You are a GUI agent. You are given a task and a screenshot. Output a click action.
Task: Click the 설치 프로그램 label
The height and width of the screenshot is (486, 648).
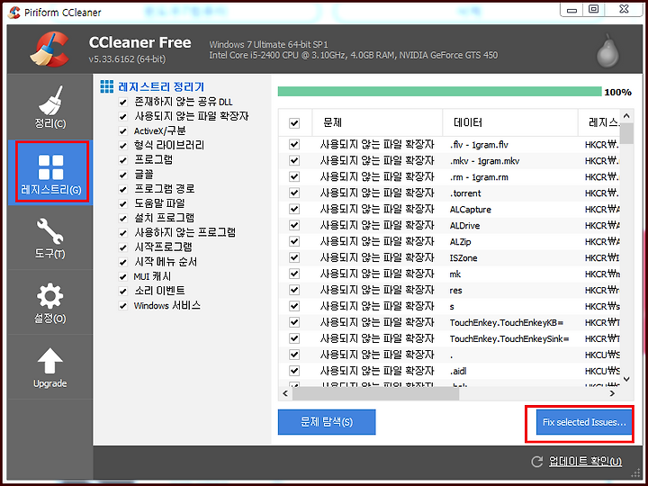164,218
